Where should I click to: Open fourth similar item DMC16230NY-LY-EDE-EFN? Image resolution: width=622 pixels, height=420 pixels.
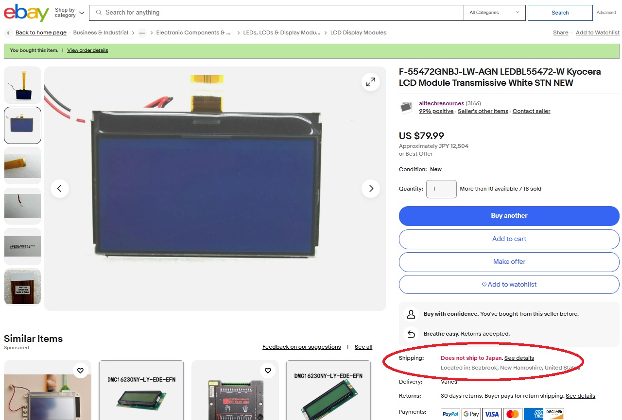click(x=328, y=390)
